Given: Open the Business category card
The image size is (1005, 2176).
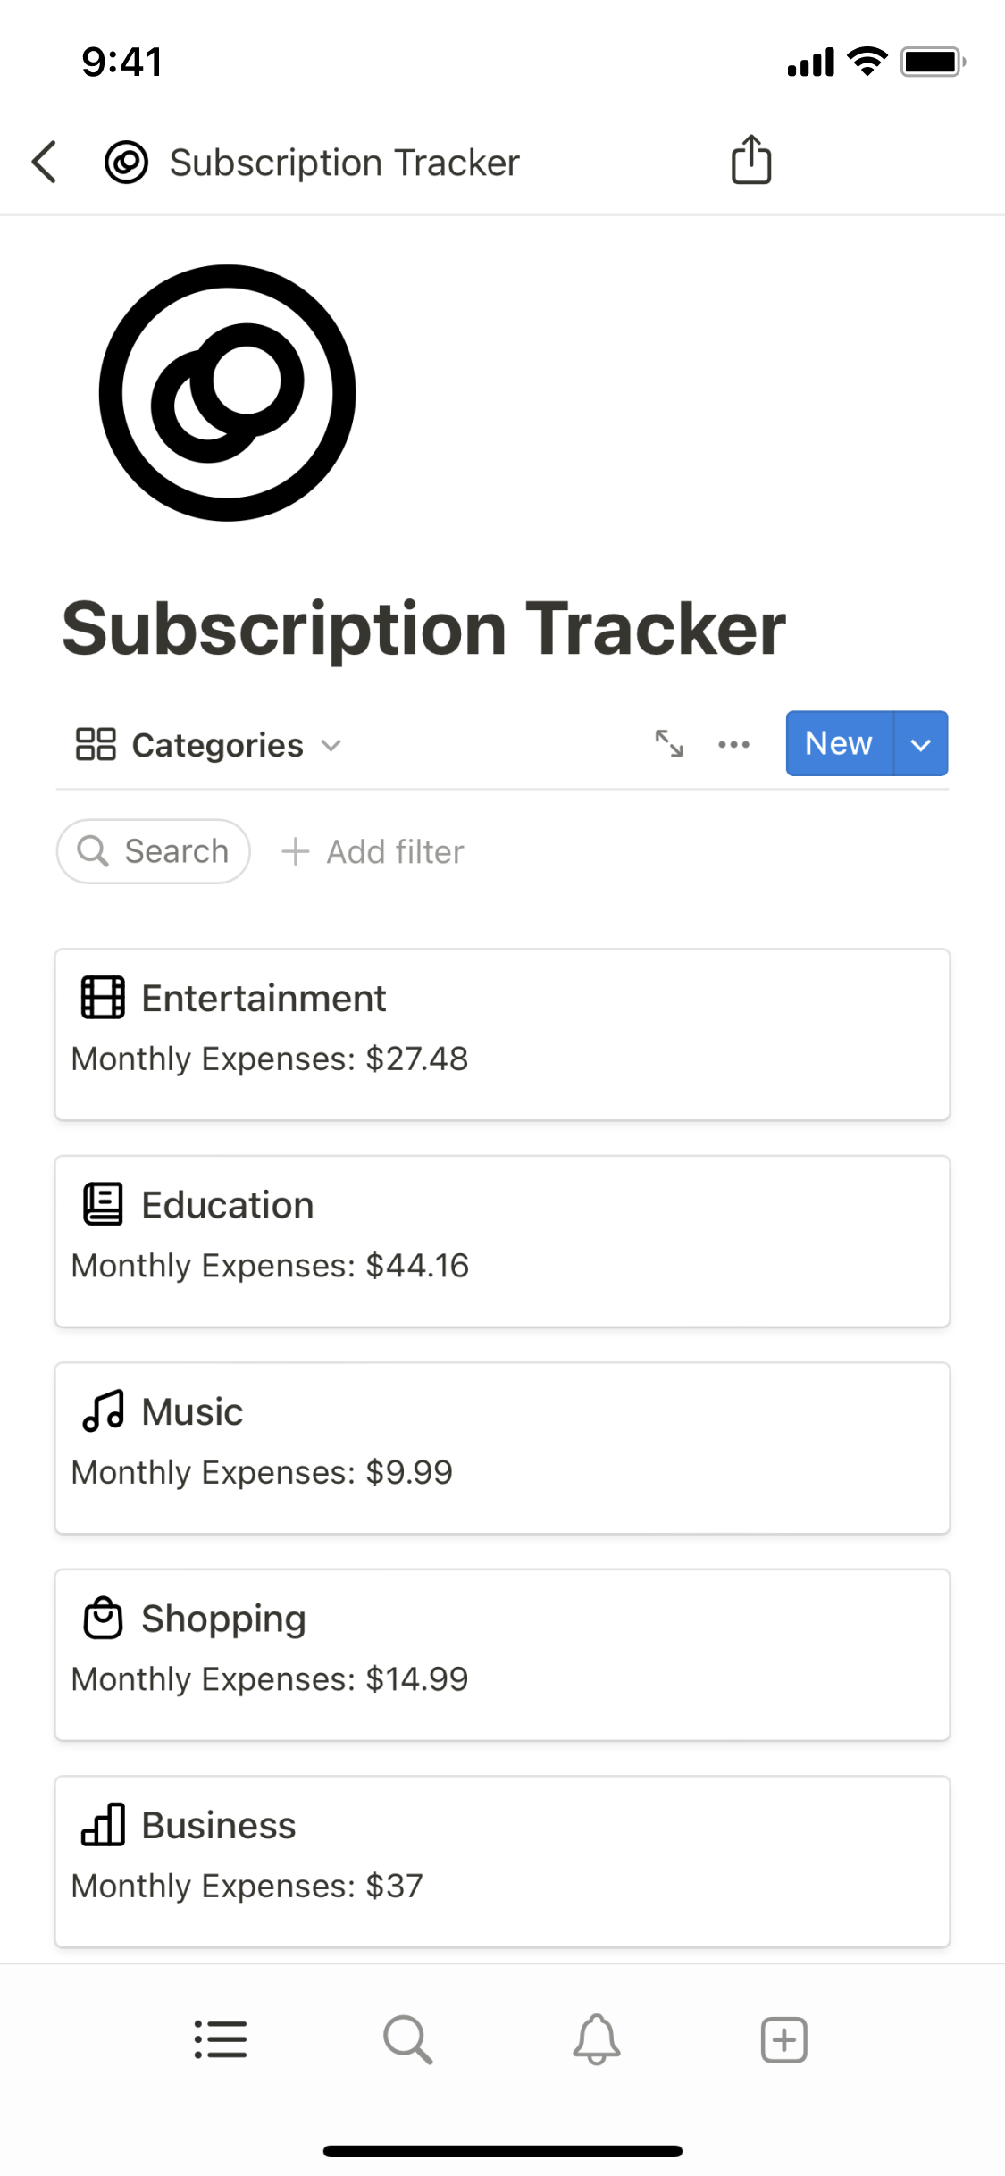Looking at the screenshot, I should tap(502, 1861).
